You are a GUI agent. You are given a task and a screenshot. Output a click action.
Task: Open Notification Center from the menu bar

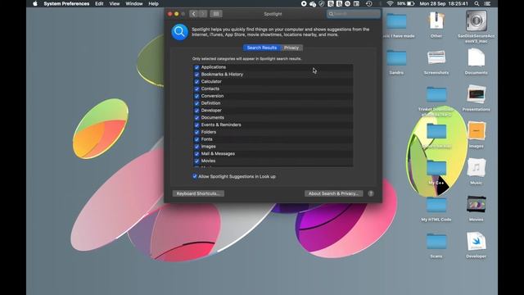(487, 3)
